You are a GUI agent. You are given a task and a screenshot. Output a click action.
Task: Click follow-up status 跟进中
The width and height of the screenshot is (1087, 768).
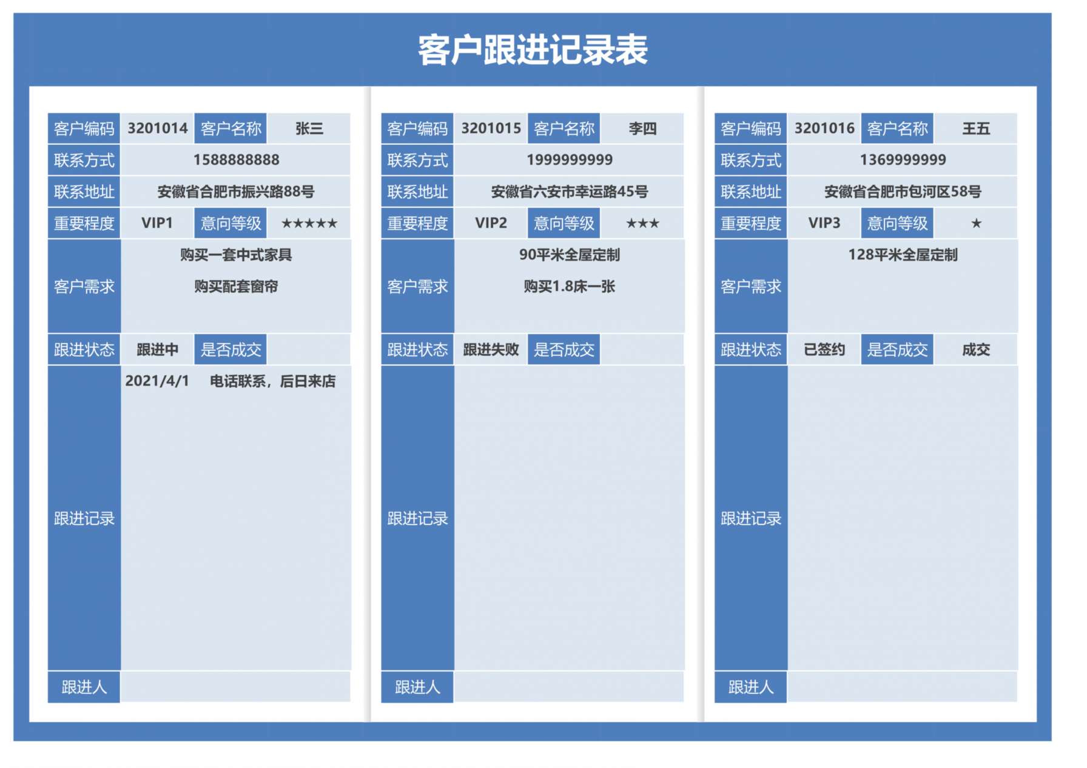pyautogui.click(x=157, y=350)
